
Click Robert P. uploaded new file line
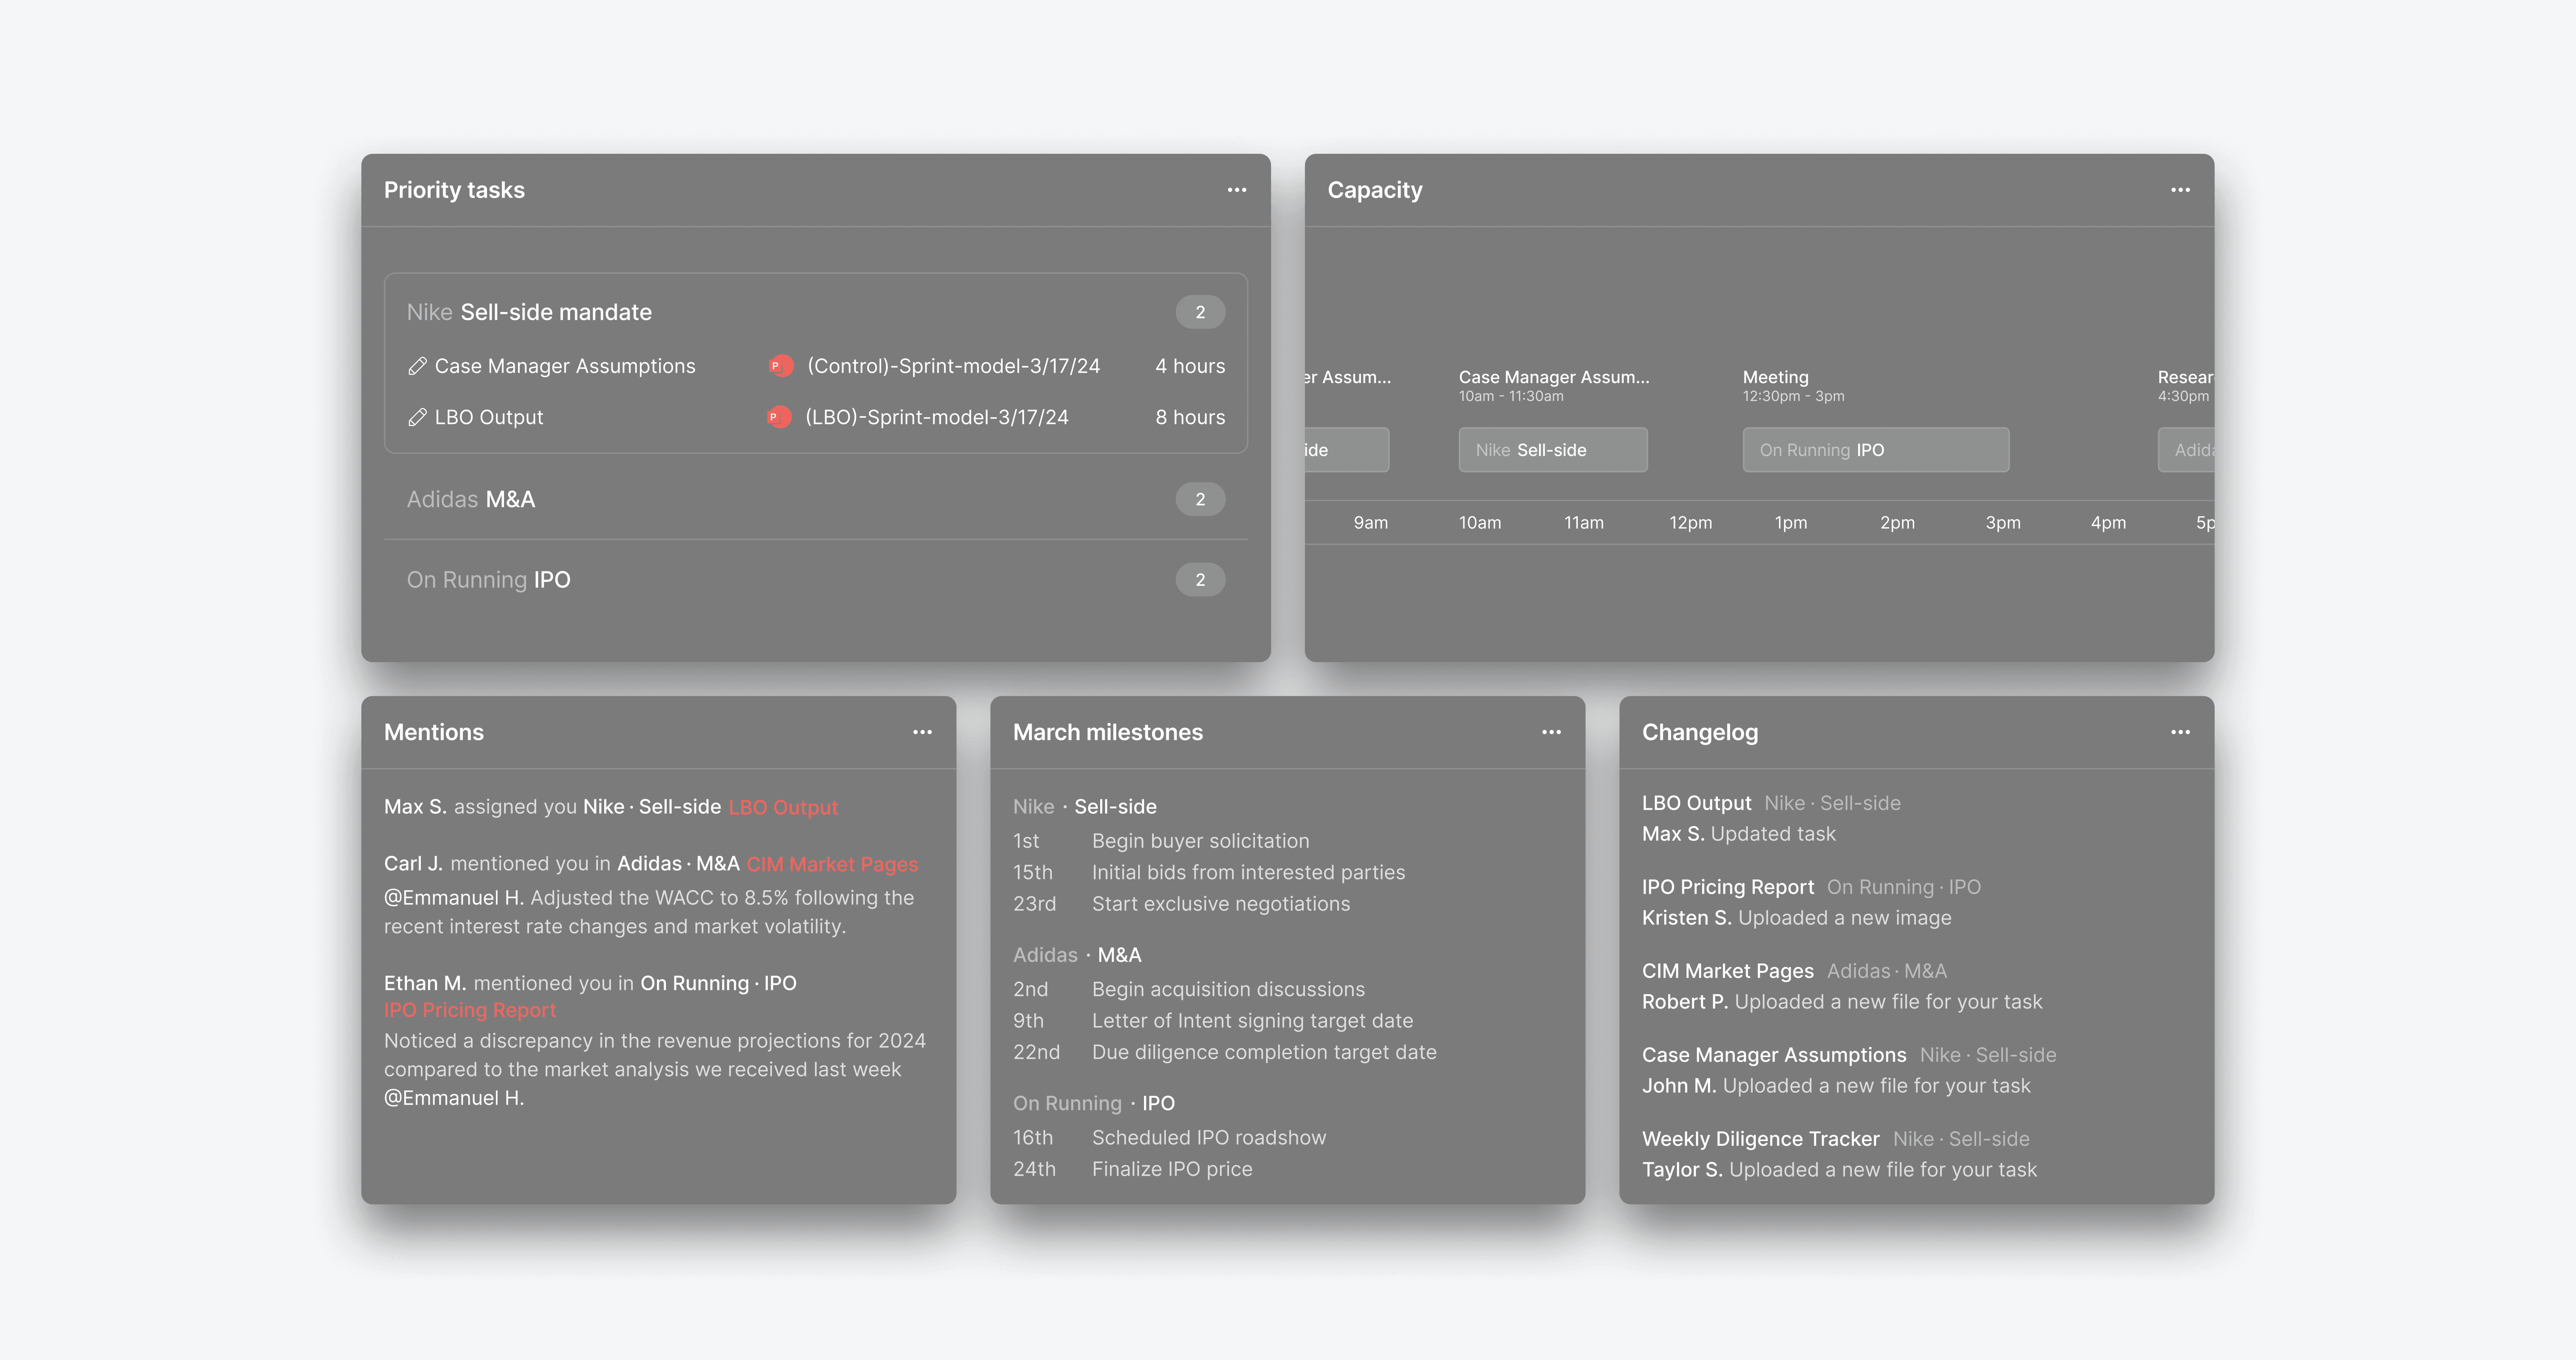(x=1842, y=1002)
